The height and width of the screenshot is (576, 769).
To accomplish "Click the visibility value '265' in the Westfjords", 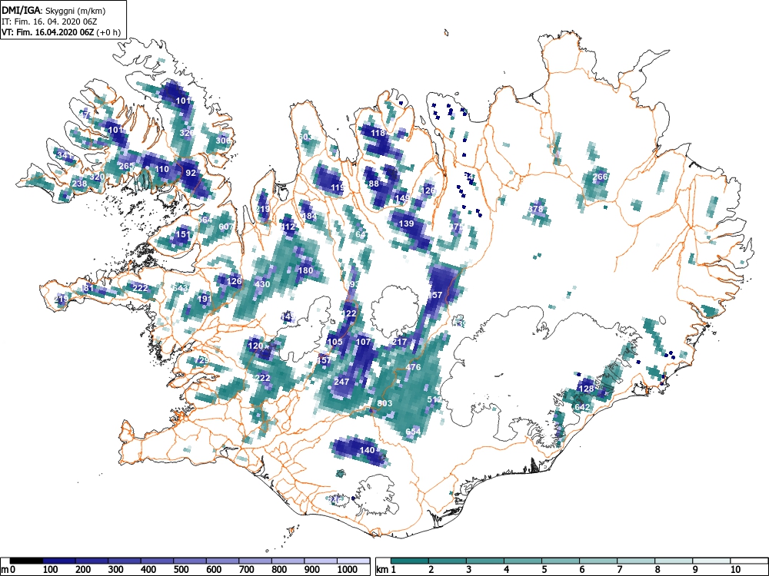I will (x=126, y=166).
